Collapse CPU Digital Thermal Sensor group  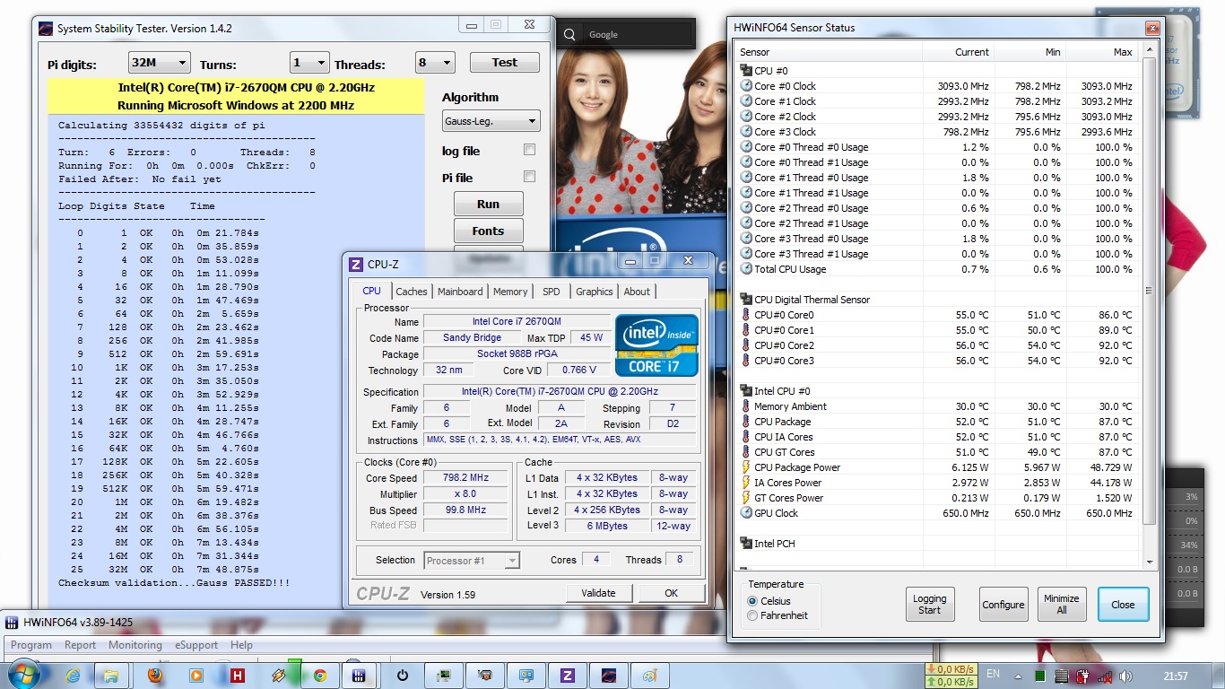pyautogui.click(x=746, y=300)
